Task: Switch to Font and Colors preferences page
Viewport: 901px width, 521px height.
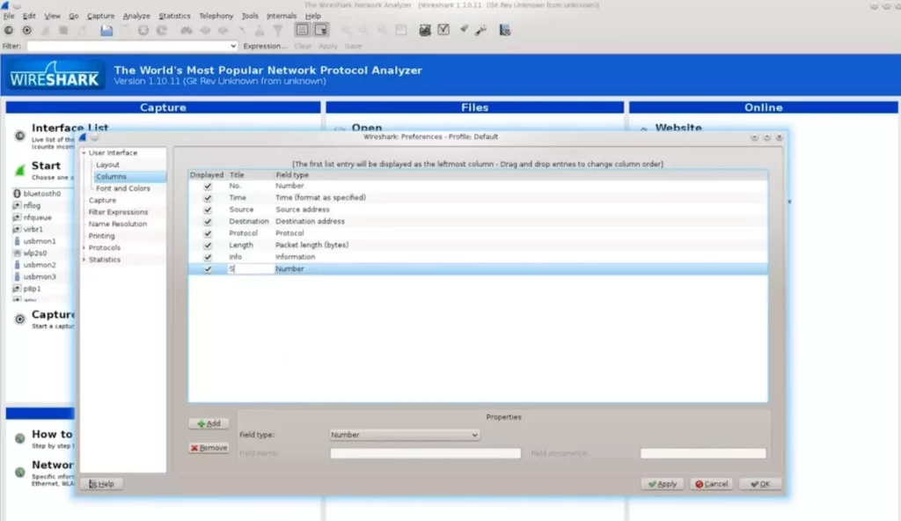Action: coord(123,187)
